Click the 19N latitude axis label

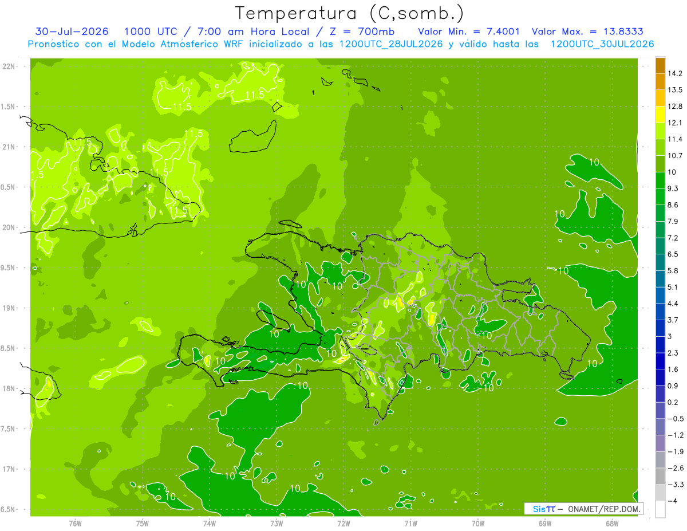point(10,308)
